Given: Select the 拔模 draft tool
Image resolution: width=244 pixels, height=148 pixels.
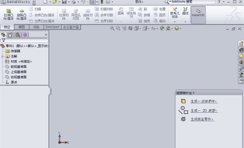Looking at the screenshot, I should [x=144, y=15].
